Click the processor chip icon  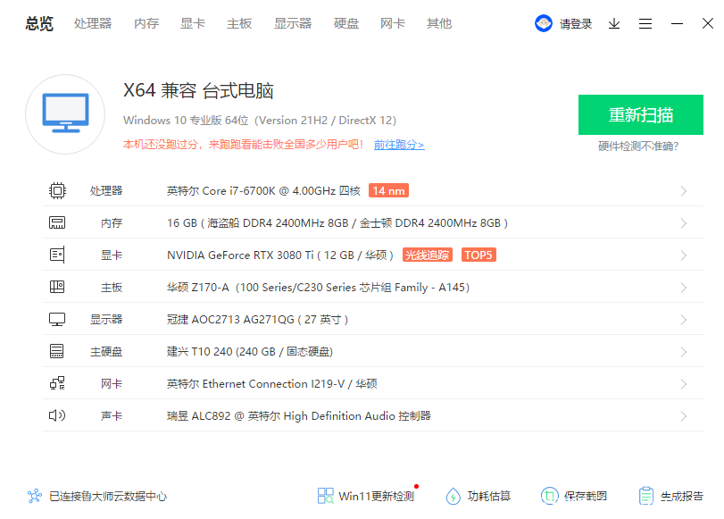click(x=57, y=190)
